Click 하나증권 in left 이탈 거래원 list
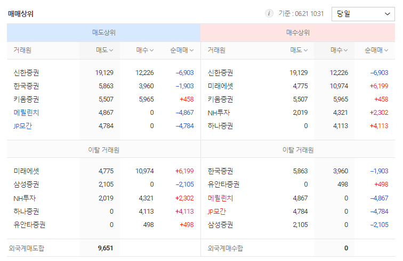The height and width of the screenshot is (261, 403). 26,212
